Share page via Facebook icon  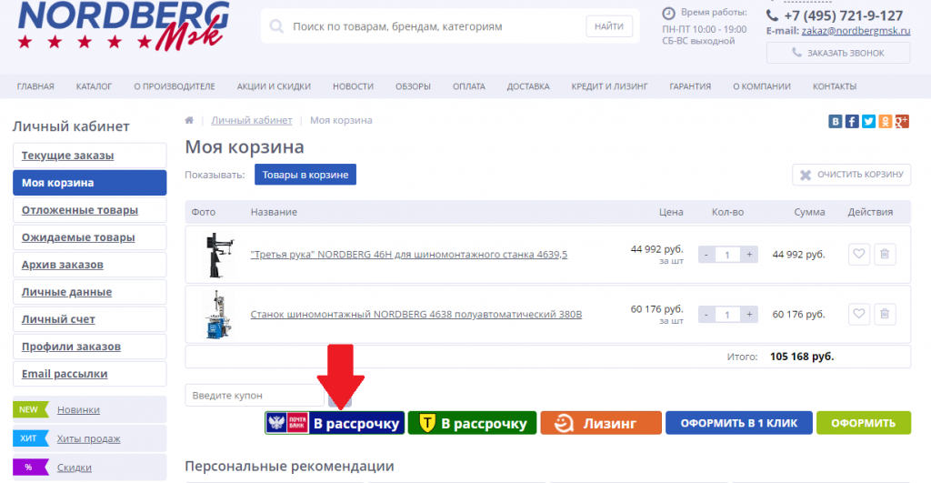(851, 121)
